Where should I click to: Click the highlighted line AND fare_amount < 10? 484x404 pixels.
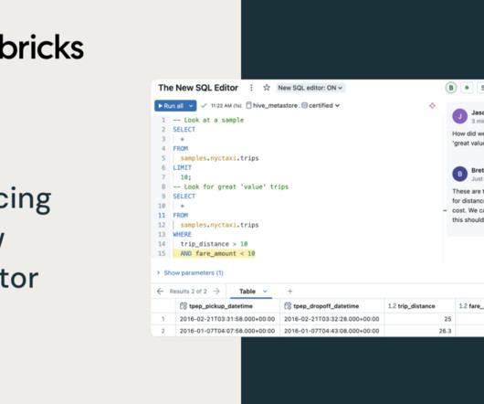214,253
